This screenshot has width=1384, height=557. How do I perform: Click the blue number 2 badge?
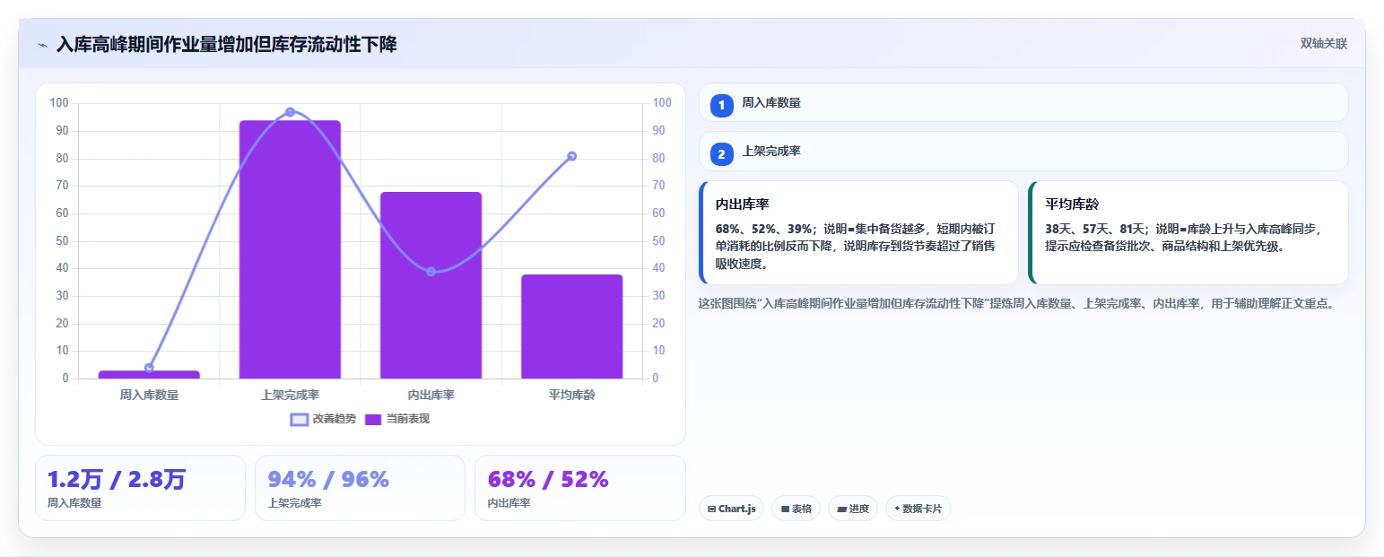click(721, 153)
